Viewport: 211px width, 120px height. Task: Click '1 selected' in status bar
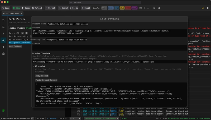[x=52, y=118]
